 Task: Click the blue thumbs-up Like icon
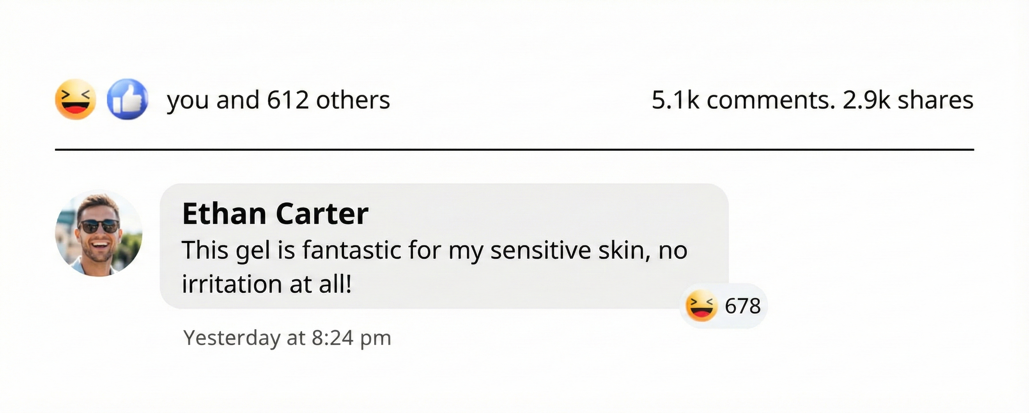[127, 99]
